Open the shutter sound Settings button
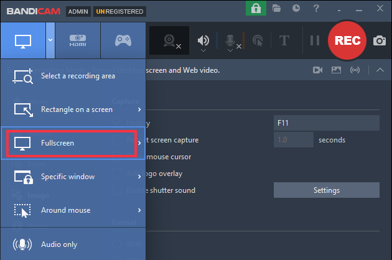This screenshot has width=392, height=260. coord(327,190)
